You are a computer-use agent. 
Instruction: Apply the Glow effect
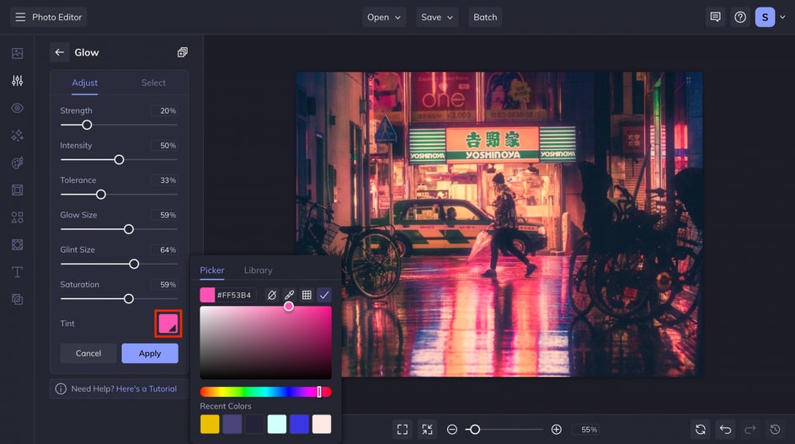tap(149, 353)
